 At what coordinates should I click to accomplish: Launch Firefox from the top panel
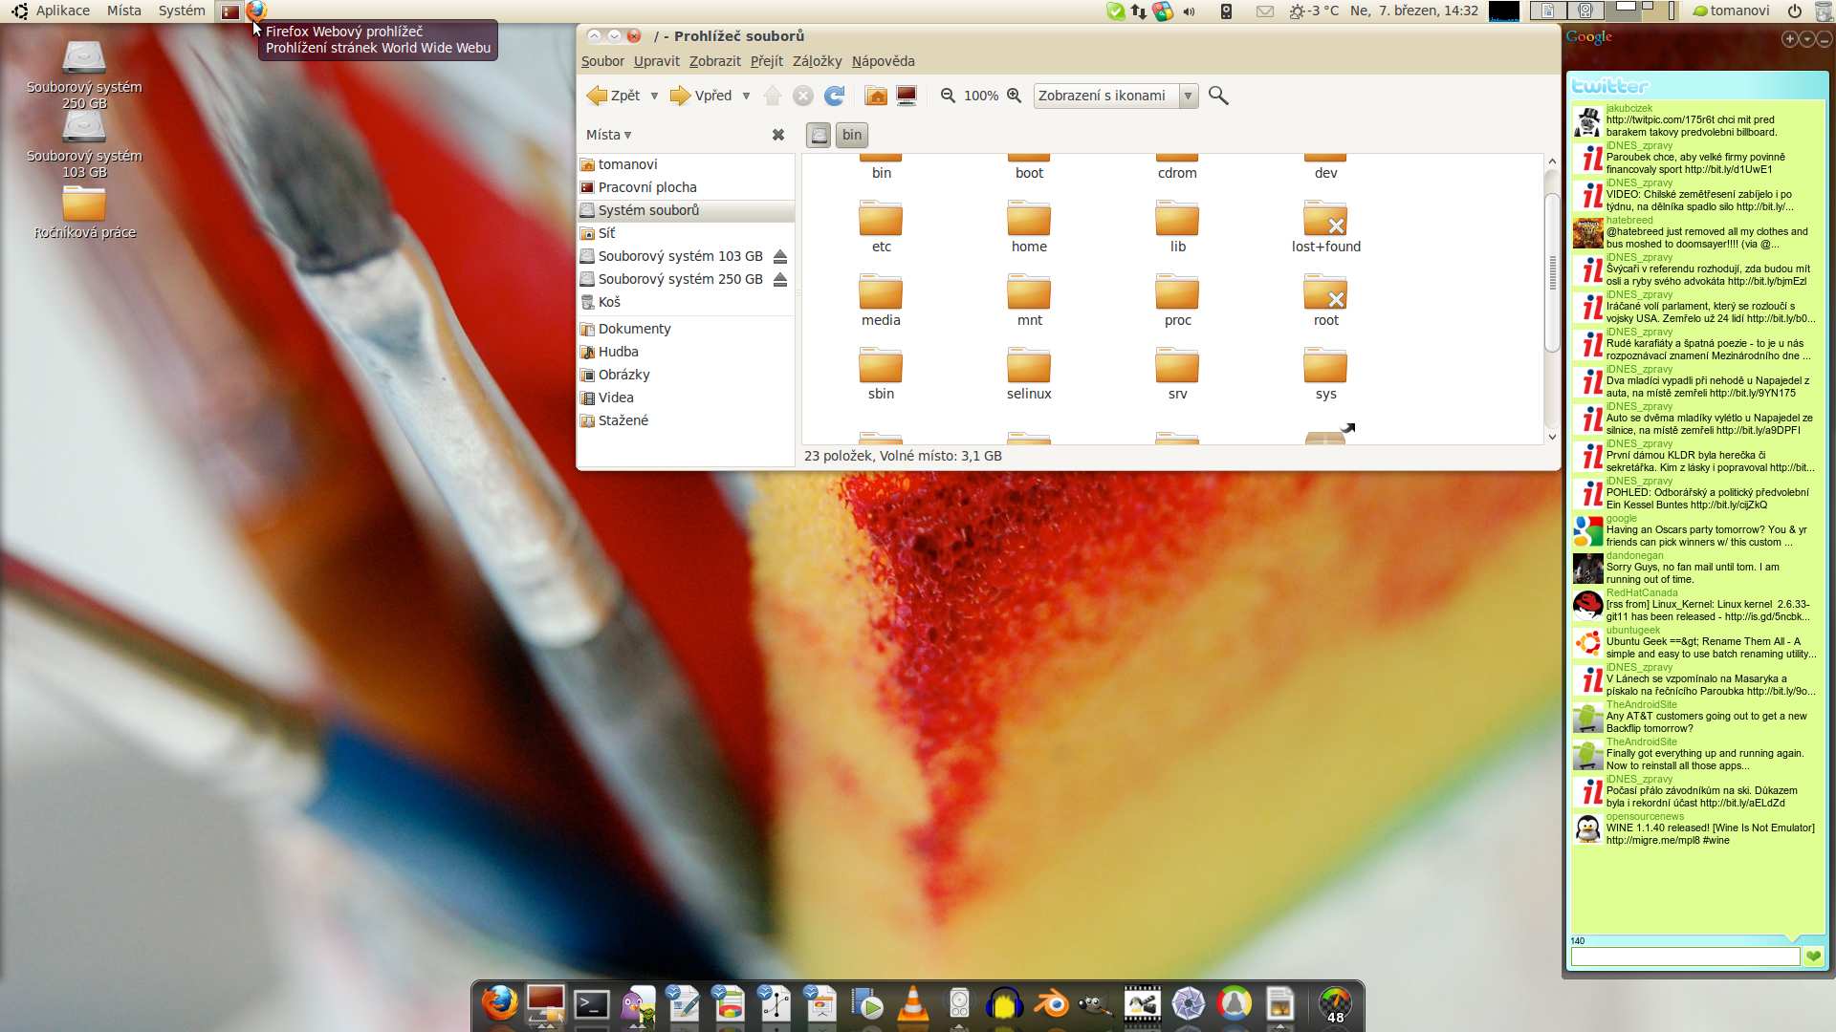click(x=256, y=11)
